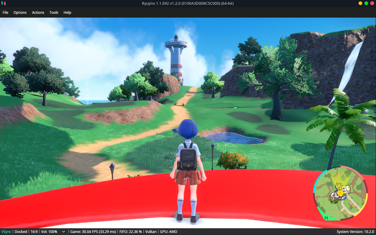Click the yellow player marker on minimap

[340, 193]
